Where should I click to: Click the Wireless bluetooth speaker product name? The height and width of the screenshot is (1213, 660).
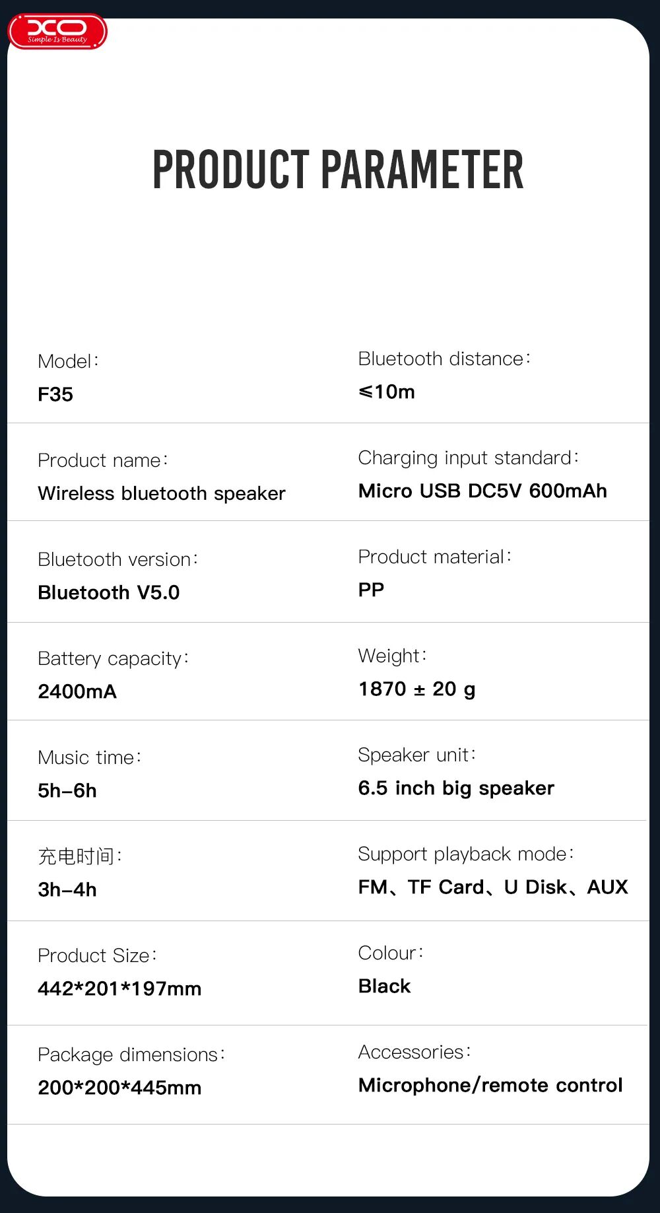162,493
